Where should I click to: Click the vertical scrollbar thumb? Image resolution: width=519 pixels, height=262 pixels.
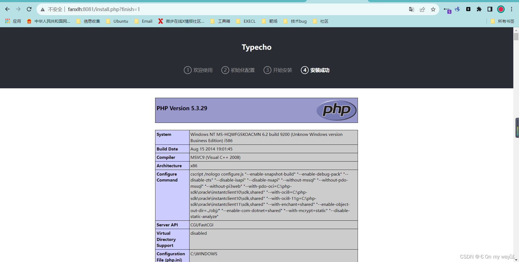point(516,36)
